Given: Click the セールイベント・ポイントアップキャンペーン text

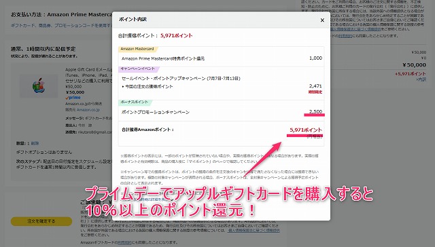Looking at the screenshot, I should (181, 78).
